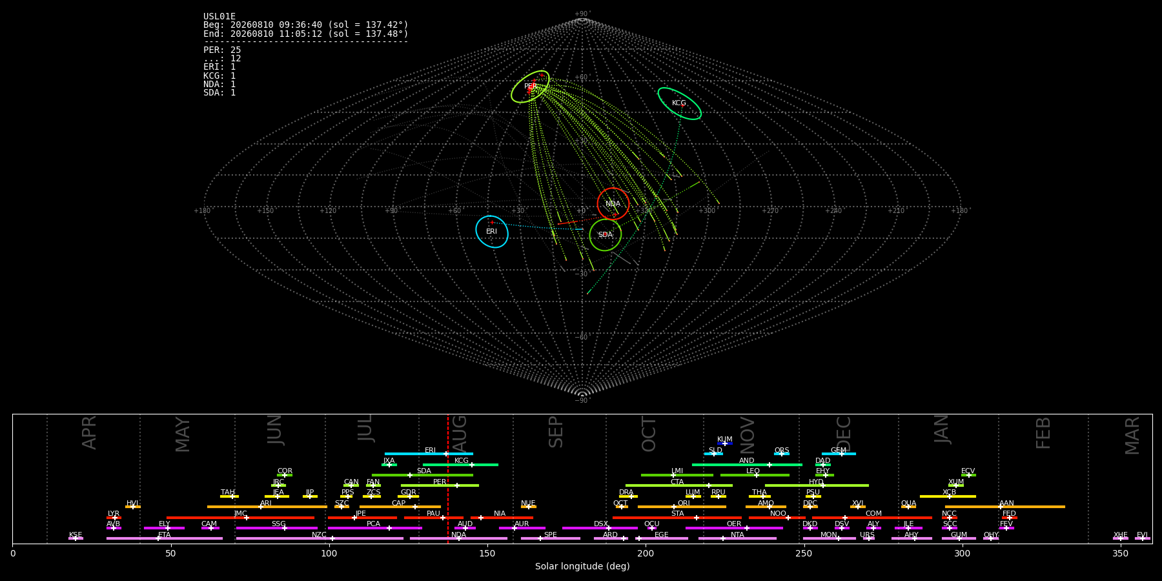Click the NZC shower label in the timeline
The height and width of the screenshot is (581, 1162).
320,535
